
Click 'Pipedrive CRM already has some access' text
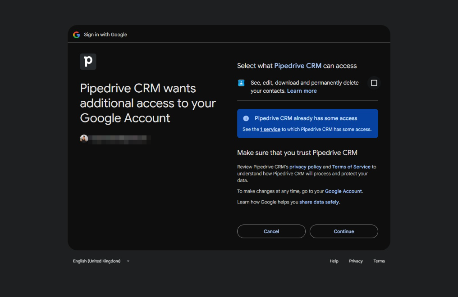click(x=306, y=118)
